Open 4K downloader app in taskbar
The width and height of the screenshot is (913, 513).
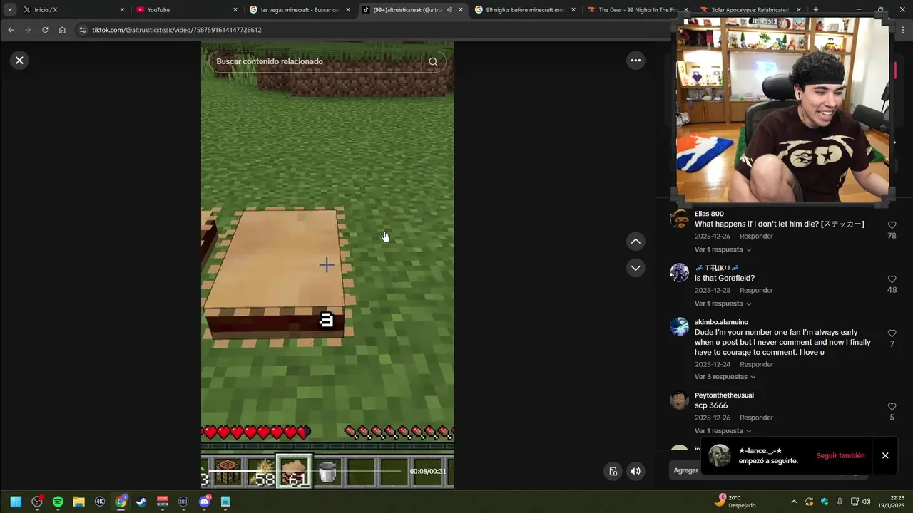[100, 502]
